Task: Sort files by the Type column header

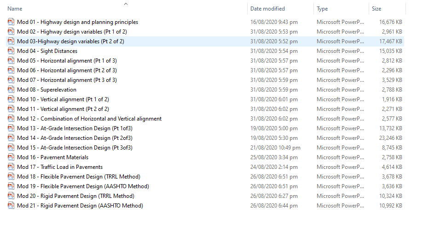Action: 322,9
